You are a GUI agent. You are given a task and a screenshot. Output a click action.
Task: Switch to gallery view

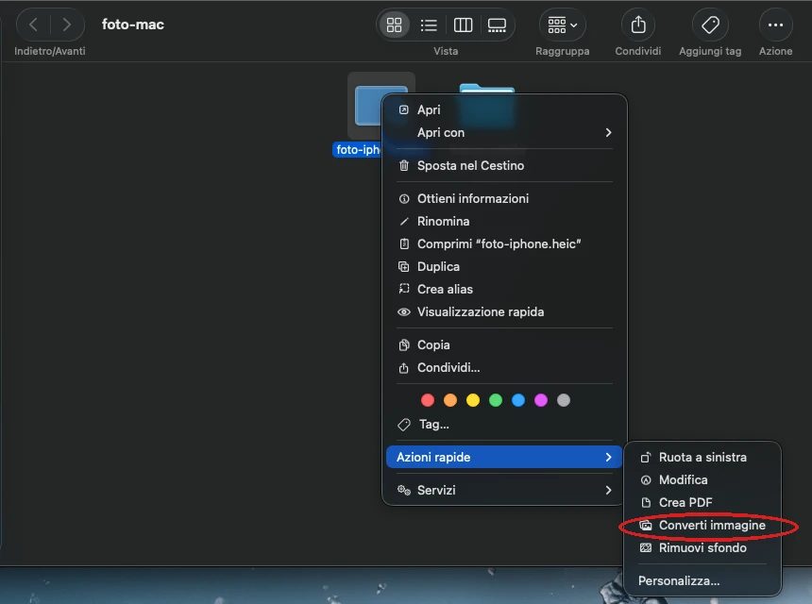[498, 25]
